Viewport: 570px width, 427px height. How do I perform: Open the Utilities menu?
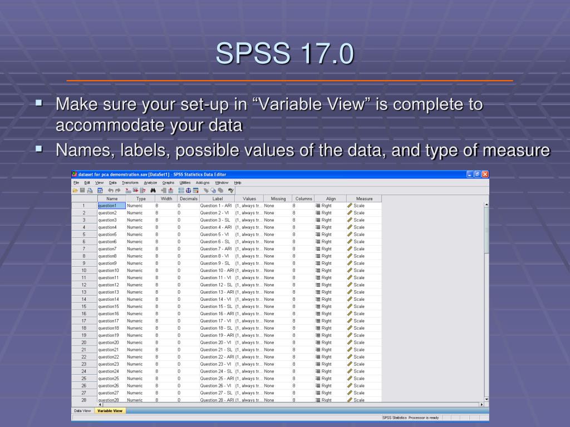tap(185, 182)
